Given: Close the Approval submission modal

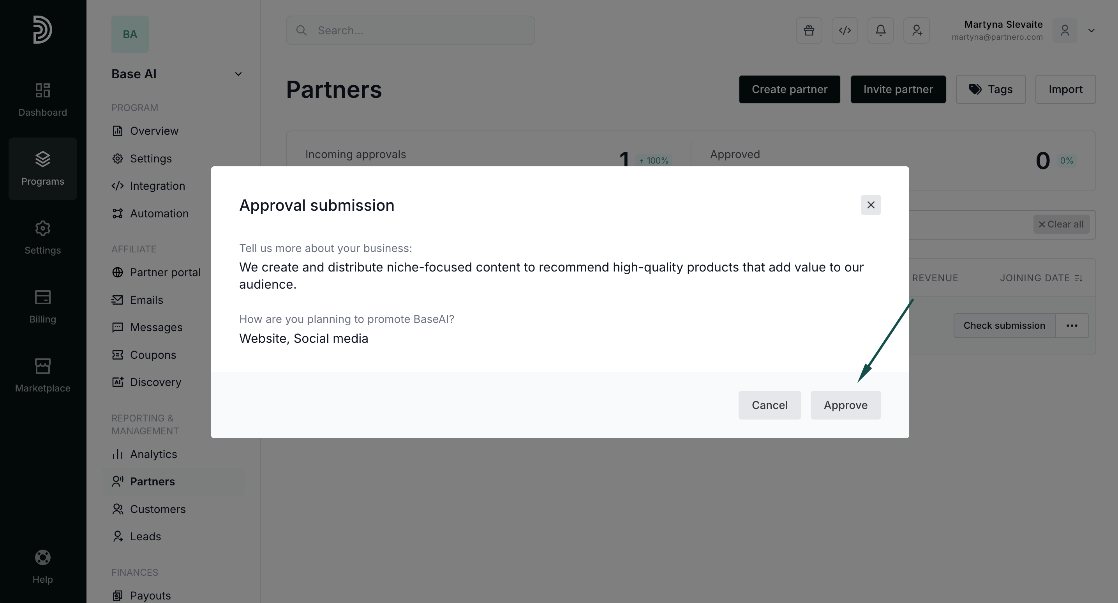Looking at the screenshot, I should [870, 205].
